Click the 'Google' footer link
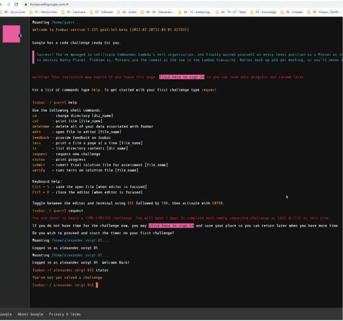Image resolution: width=343 pixels, height=321 pixels. pos(6,314)
